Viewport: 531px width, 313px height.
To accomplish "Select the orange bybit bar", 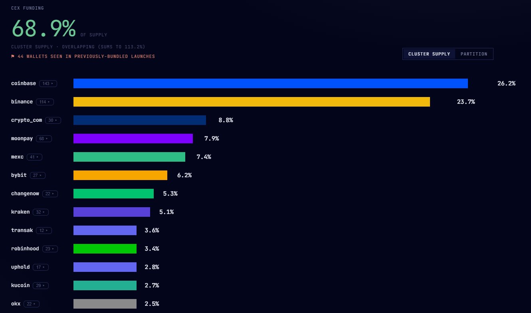I will [120, 175].
